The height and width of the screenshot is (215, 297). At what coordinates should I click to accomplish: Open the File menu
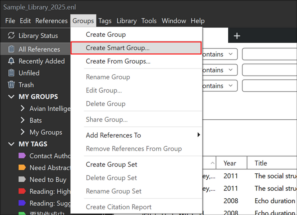pos(10,21)
